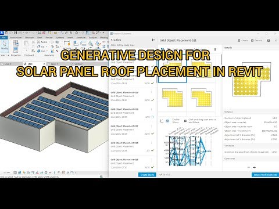The width and height of the screenshot is (279, 209).
Task: Click the Number of objects placed output row
Action: 251,118
